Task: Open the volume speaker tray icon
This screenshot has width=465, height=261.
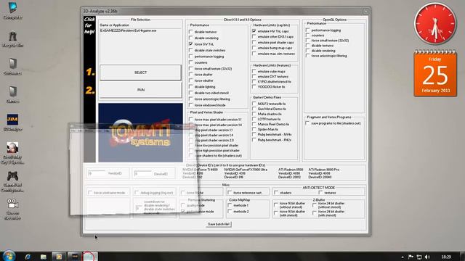Action: 427,257
